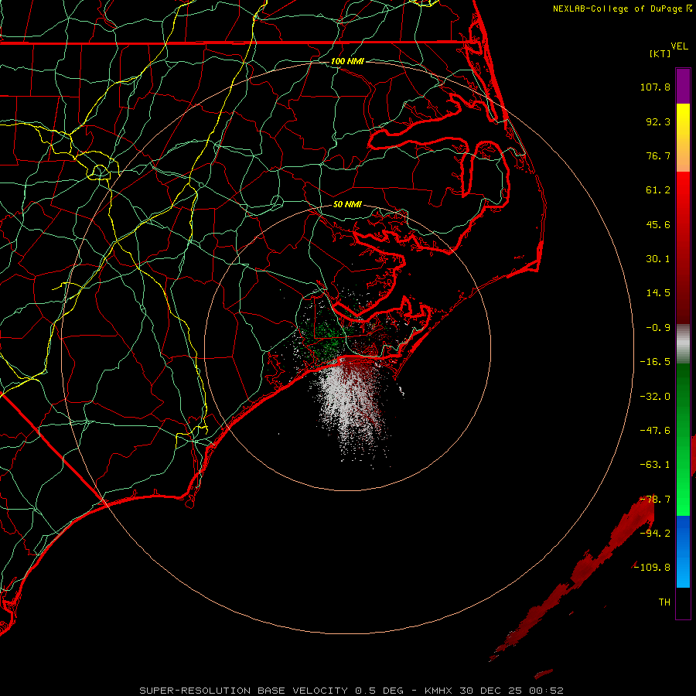Image resolution: width=696 pixels, height=696 pixels.
Task: Click the -78.7 velocity scale value
Action: click(655, 500)
